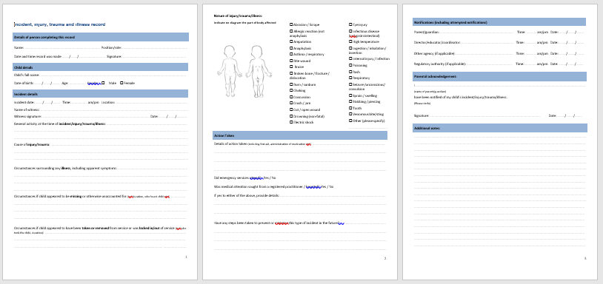Tick the Crush / jam checkbox
Screen dimensions: 603x284
point(291,104)
